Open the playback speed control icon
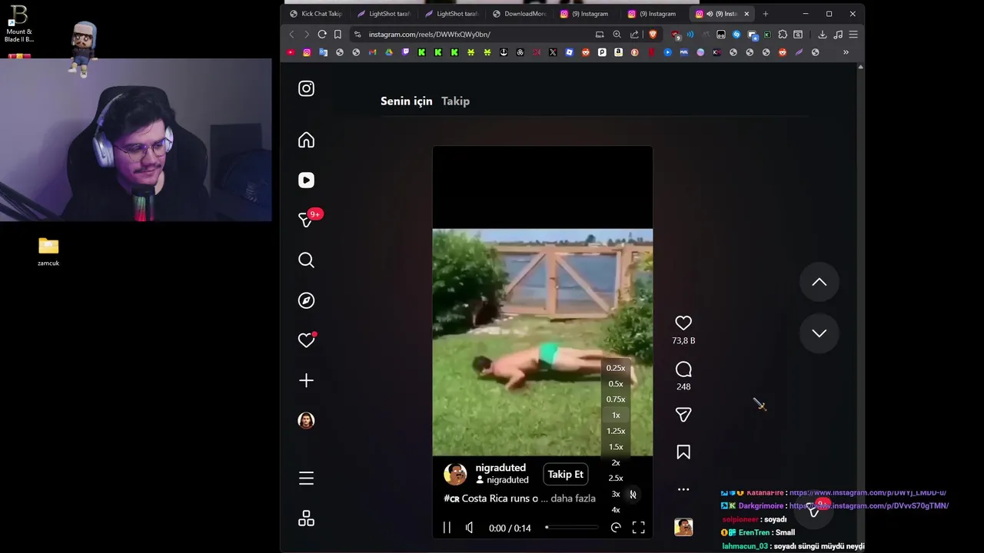Viewport: 984px width, 553px height. point(616,528)
